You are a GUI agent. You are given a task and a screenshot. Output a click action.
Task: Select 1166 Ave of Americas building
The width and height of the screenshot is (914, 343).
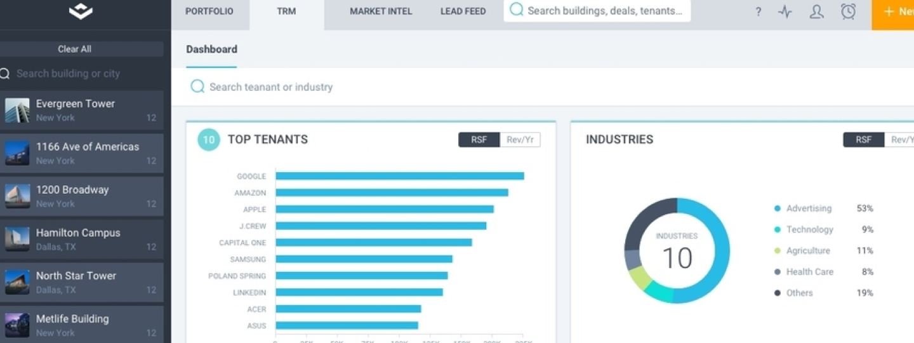click(x=82, y=153)
